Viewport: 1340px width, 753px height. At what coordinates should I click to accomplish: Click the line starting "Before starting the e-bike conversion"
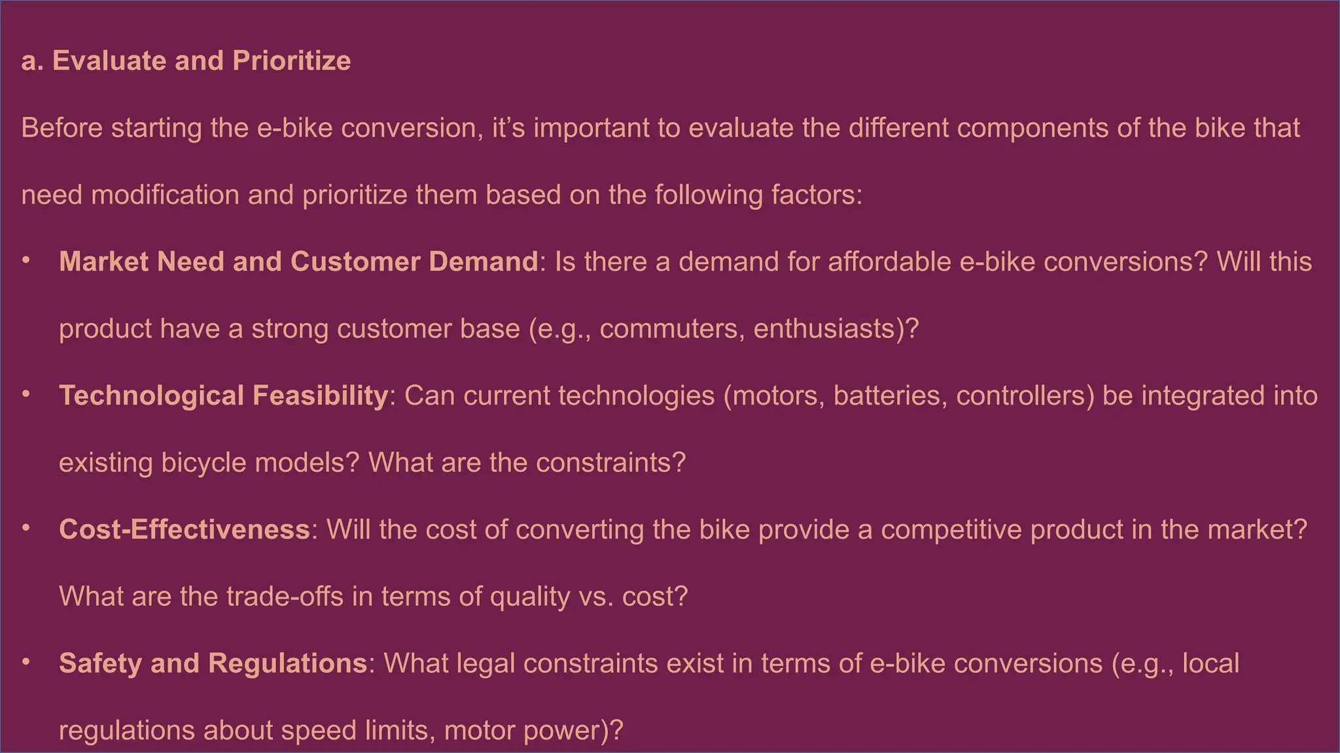pos(660,127)
